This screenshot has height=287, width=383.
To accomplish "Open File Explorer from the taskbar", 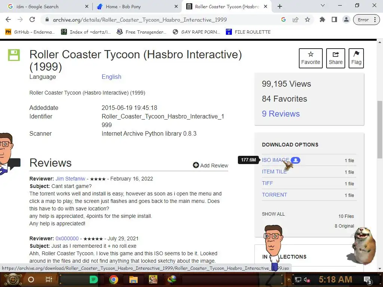I will pos(134,280).
